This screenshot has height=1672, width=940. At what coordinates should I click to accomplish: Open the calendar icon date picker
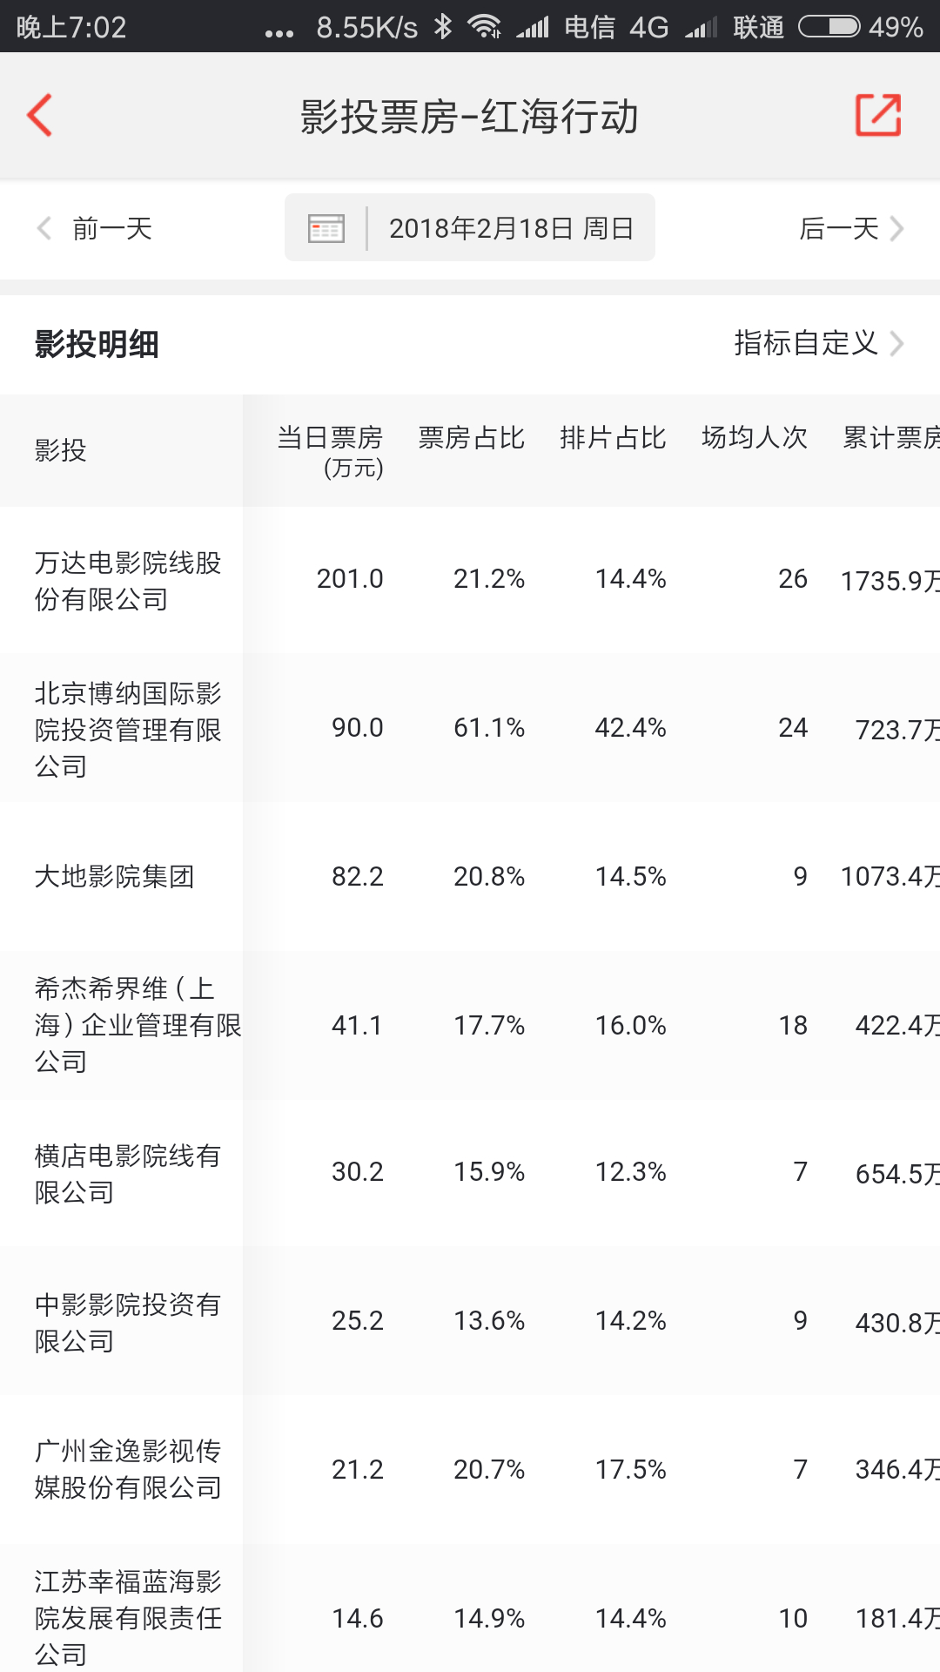[x=326, y=228]
